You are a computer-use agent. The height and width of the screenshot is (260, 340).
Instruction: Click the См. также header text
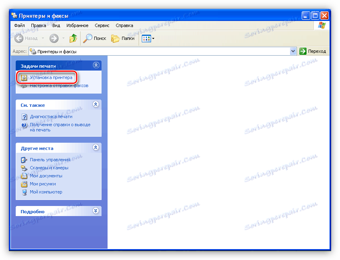coord(33,105)
